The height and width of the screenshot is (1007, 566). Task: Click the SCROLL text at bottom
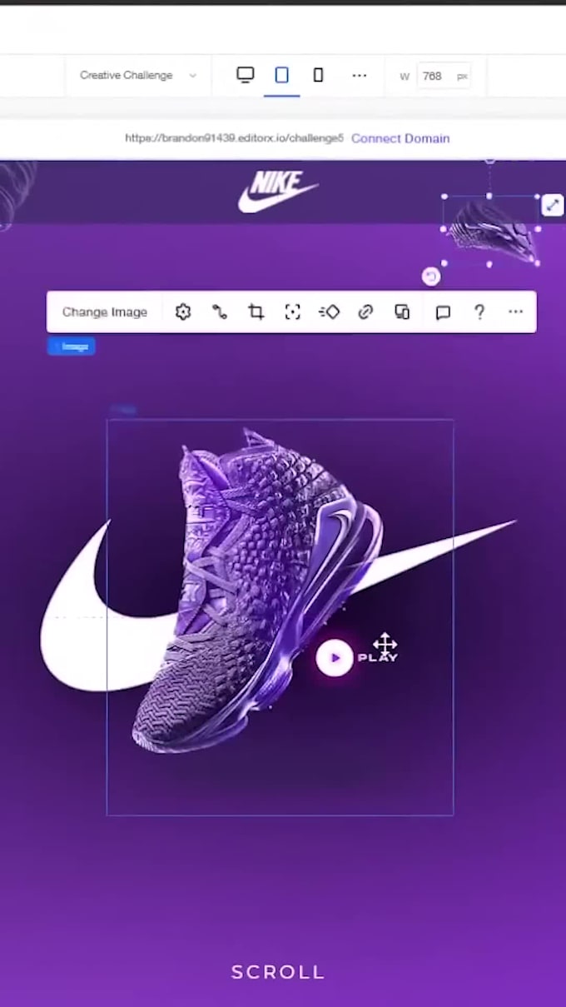click(x=278, y=972)
